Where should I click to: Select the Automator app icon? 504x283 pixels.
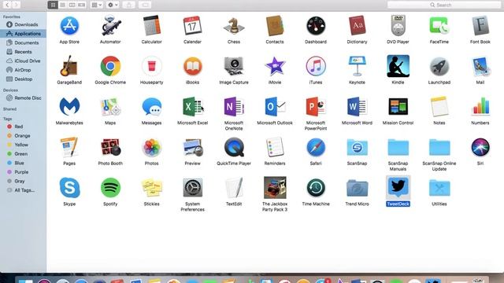coord(110,26)
